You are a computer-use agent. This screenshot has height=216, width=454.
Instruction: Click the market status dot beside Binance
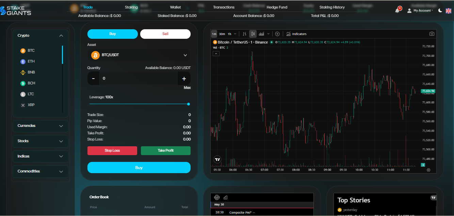click(272, 42)
